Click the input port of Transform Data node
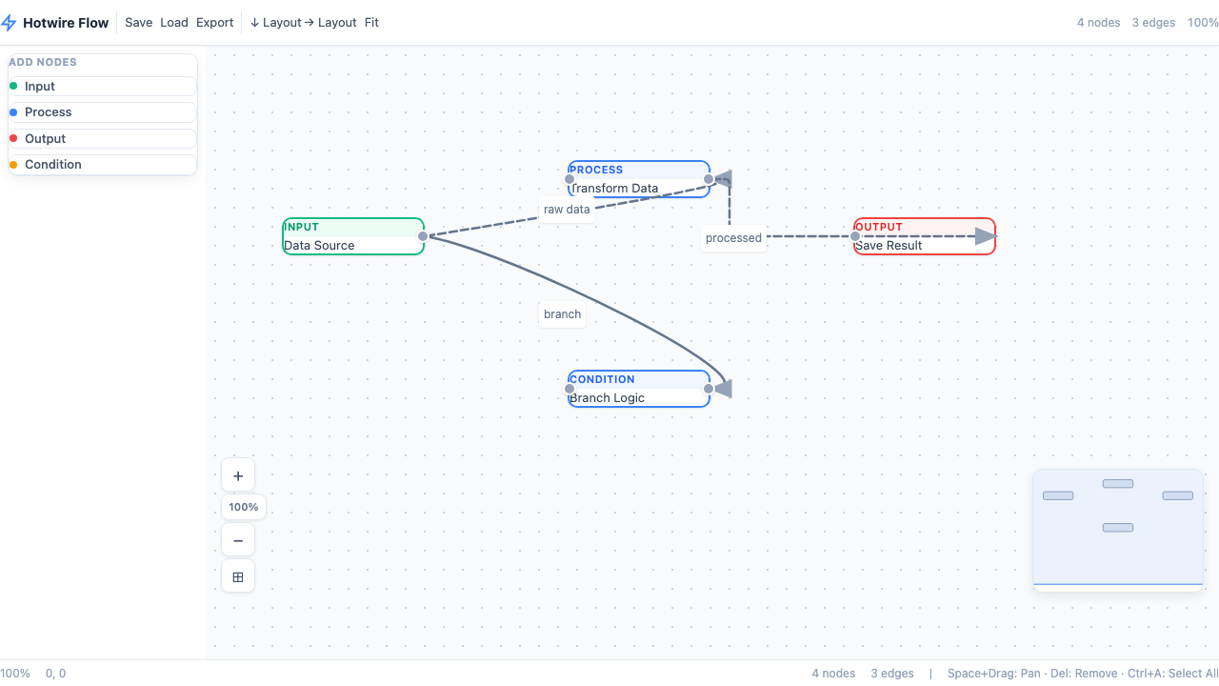1219x686 pixels. pyautogui.click(x=570, y=179)
